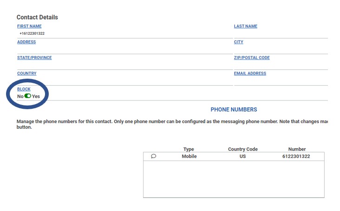Focus the First Name input field
This screenshot has height=211, width=340.
(x=121, y=34)
